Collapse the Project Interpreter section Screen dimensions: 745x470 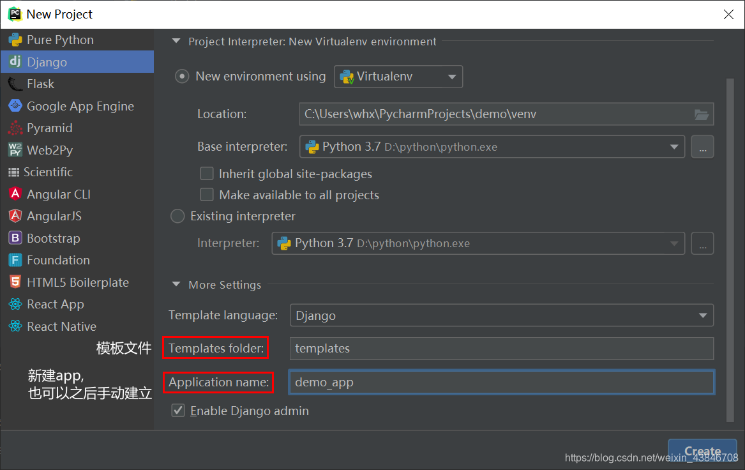(176, 42)
